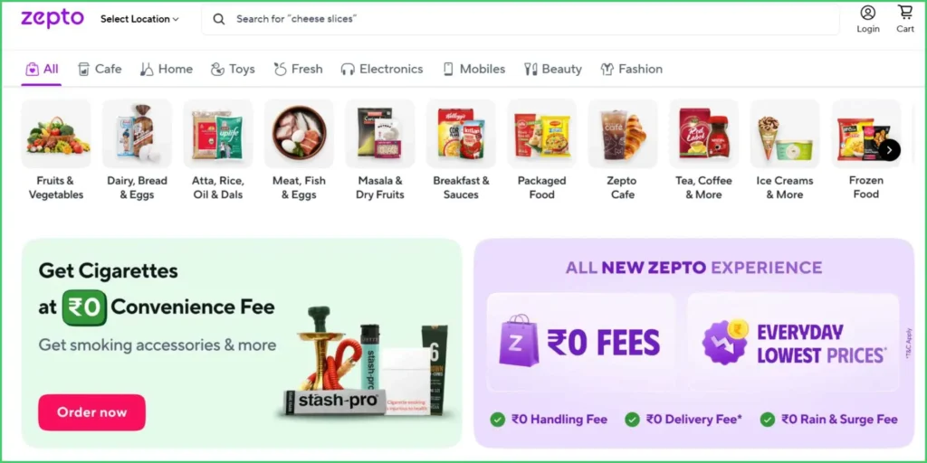Select the Mobiles tab
The width and height of the screenshot is (927, 463).
(474, 69)
